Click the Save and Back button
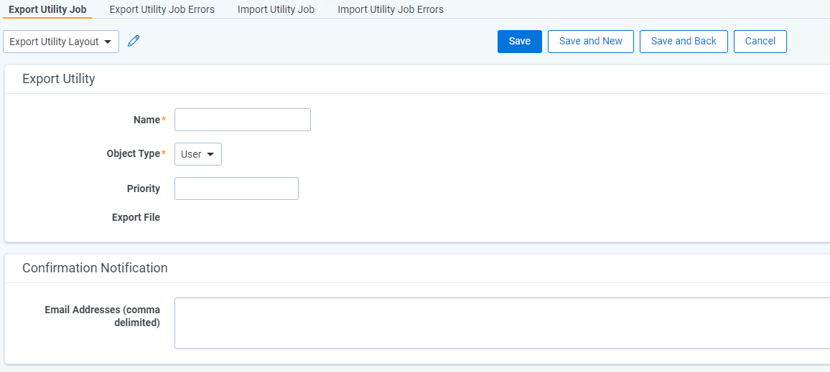 point(684,42)
